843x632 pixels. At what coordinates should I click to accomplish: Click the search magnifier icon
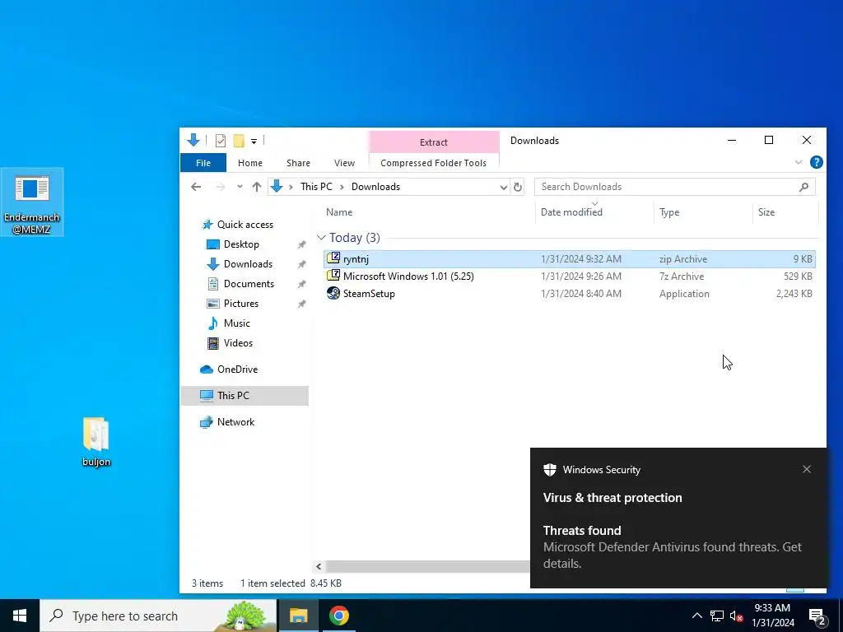pyautogui.click(x=803, y=187)
